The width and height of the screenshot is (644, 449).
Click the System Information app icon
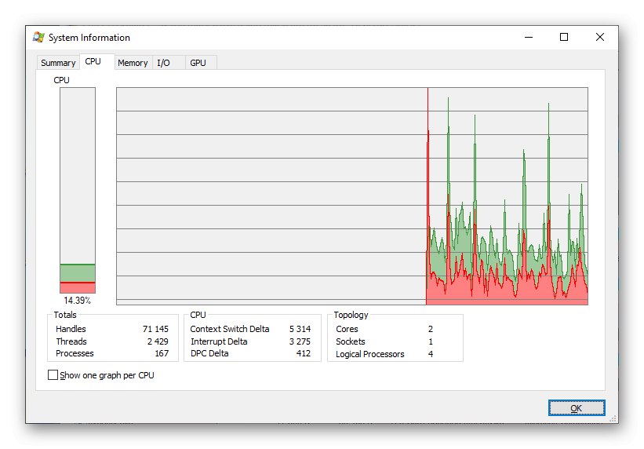click(x=38, y=37)
